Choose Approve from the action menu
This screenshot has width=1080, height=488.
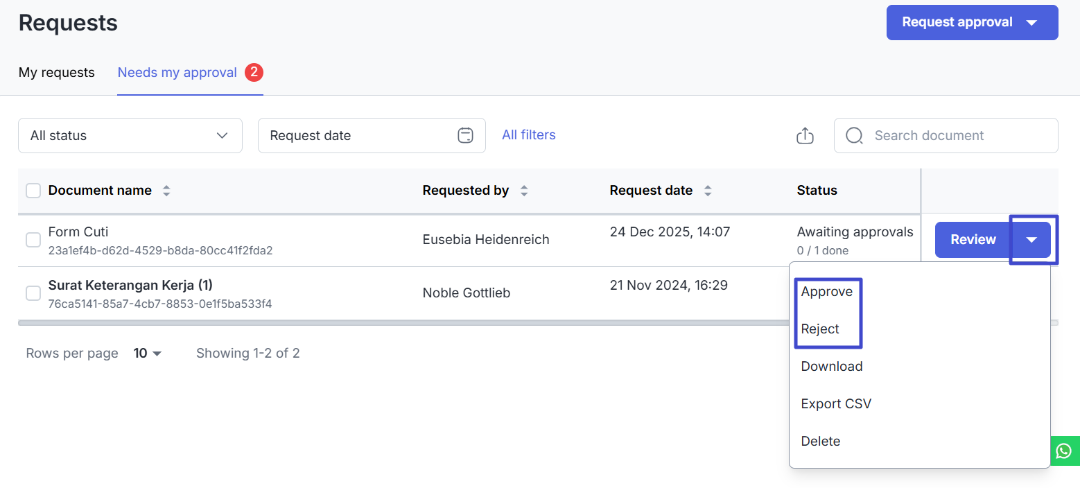pos(826,292)
